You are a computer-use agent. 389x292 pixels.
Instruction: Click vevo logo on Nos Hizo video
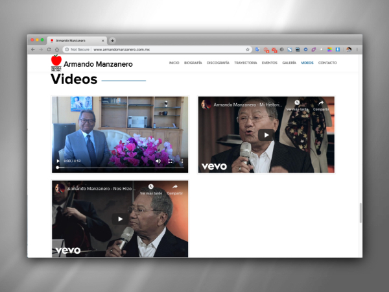click(68, 250)
